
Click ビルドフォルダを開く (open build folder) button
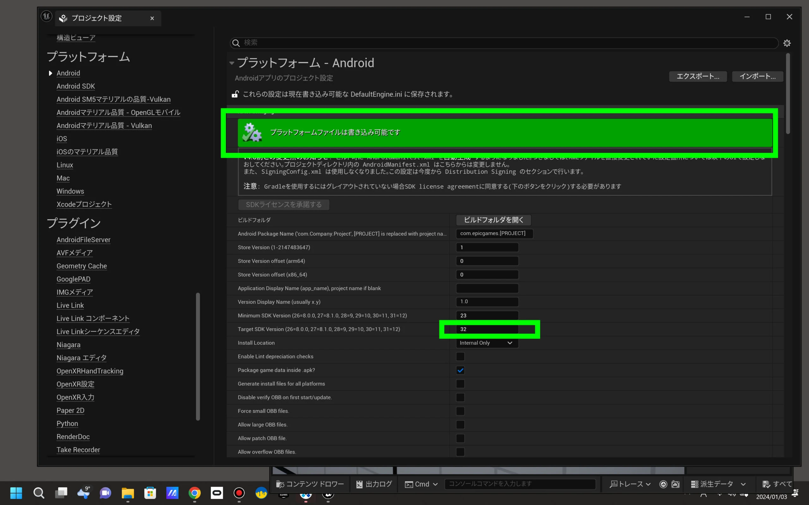click(x=493, y=220)
